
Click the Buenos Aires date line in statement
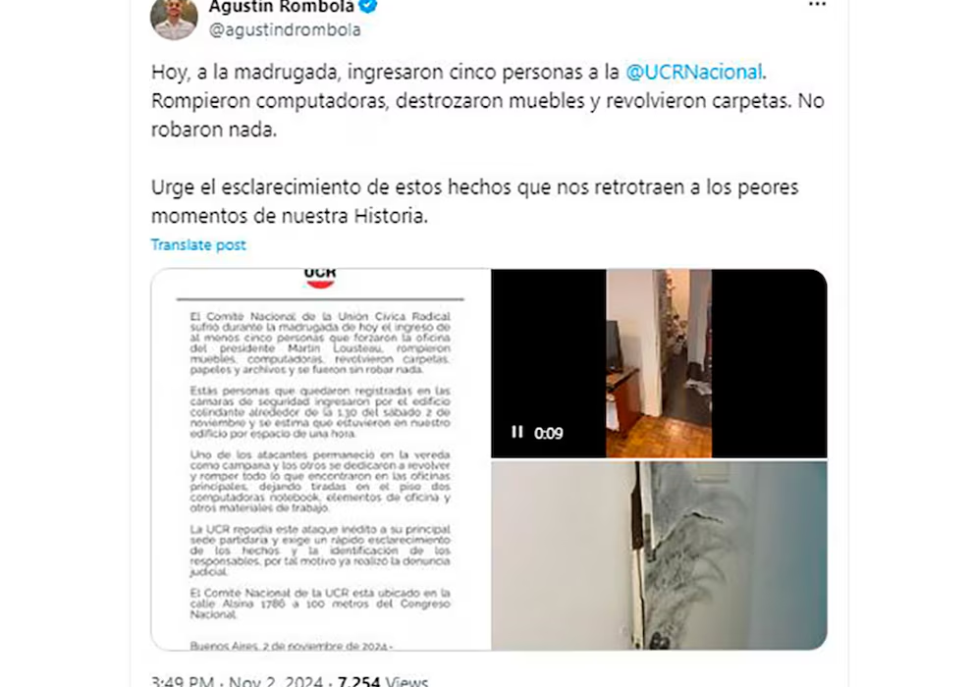pos(291,646)
